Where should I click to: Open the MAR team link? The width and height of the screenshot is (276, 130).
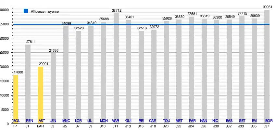click(116, 121)
